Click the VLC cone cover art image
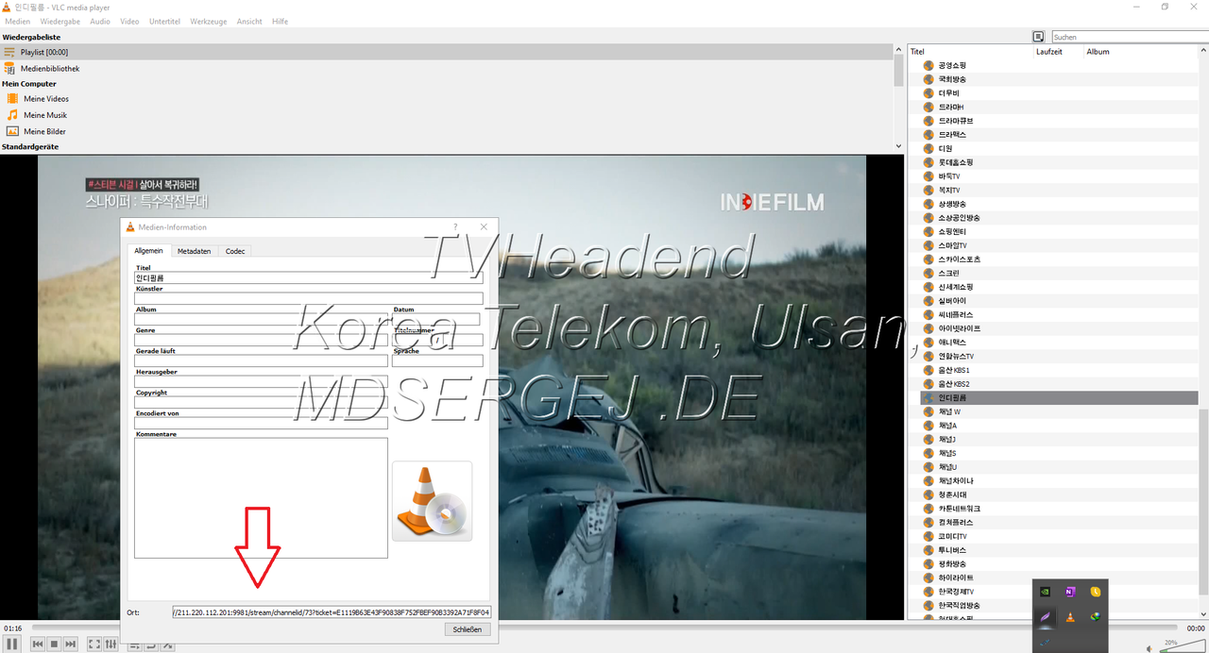1209x653 pixels. [x=432, y=501]
